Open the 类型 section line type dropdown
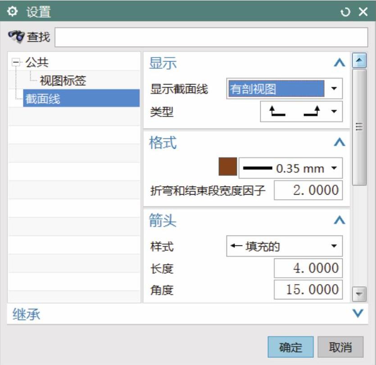The height and width of the screenshot is (365, 376). coord(301,111)
